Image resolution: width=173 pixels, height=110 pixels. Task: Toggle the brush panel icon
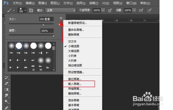pos(31,10)
